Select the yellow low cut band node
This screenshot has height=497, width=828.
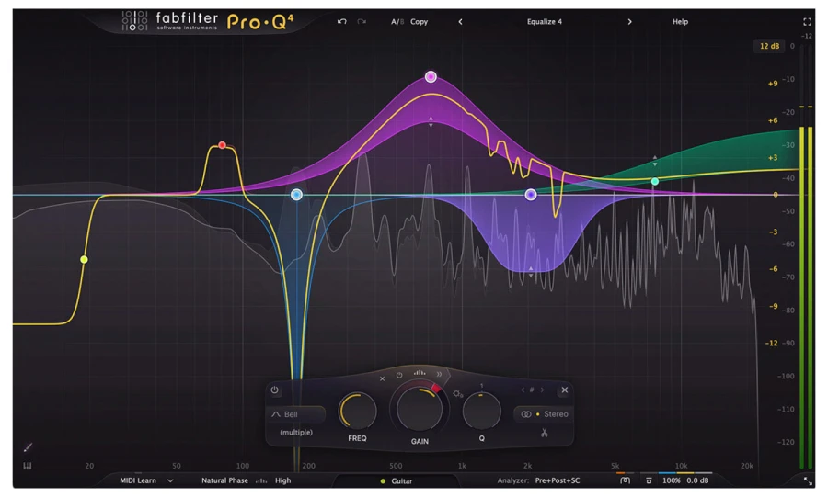point(84,259)
